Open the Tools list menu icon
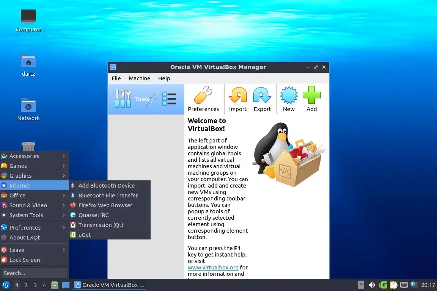This screenshot has height=291, width=437. pyautogui.click(x=169, y=99)
